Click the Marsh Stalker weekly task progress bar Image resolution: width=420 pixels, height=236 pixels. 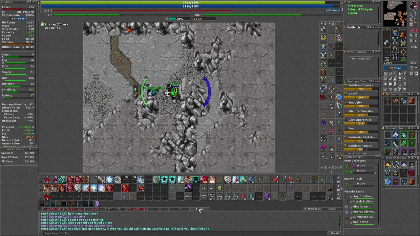point(364,204)
